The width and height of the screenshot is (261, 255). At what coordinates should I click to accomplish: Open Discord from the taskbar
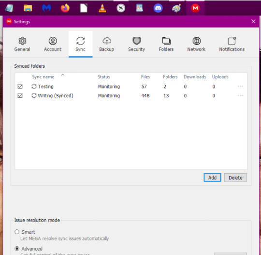158,8
